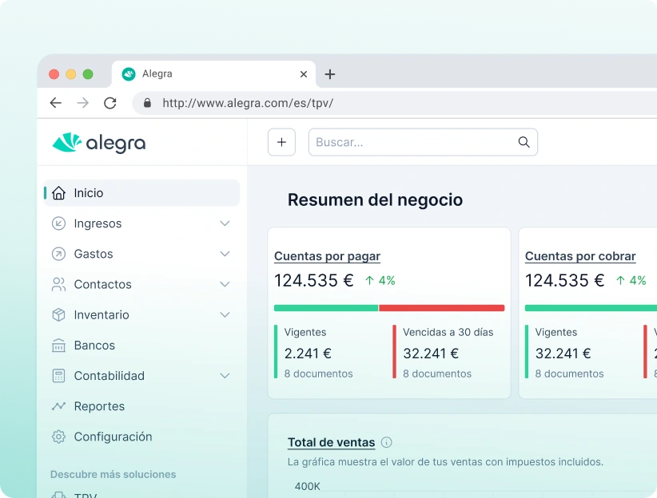Expand the Gastos submenu chevron

pos(225,254)
